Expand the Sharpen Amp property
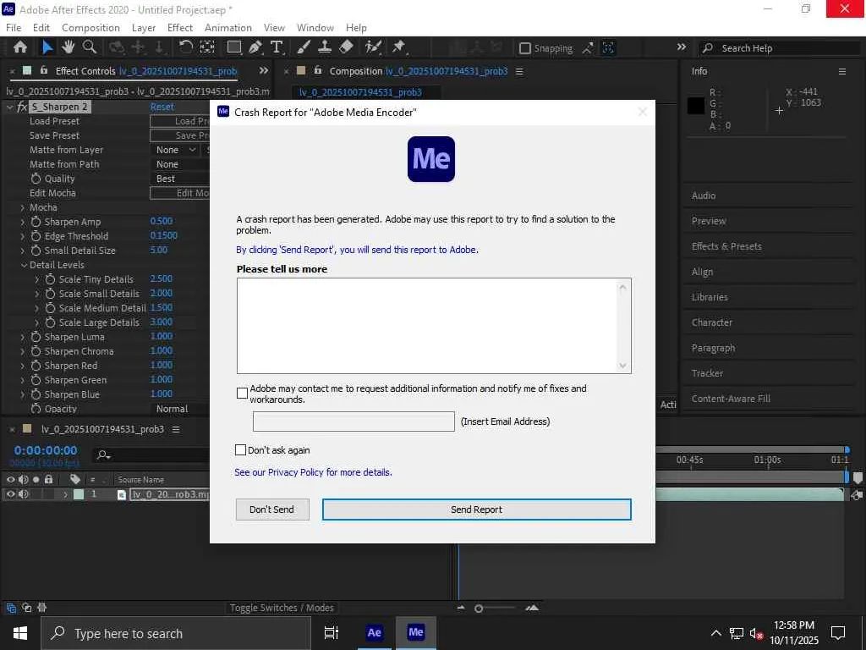 pos(23,222)
